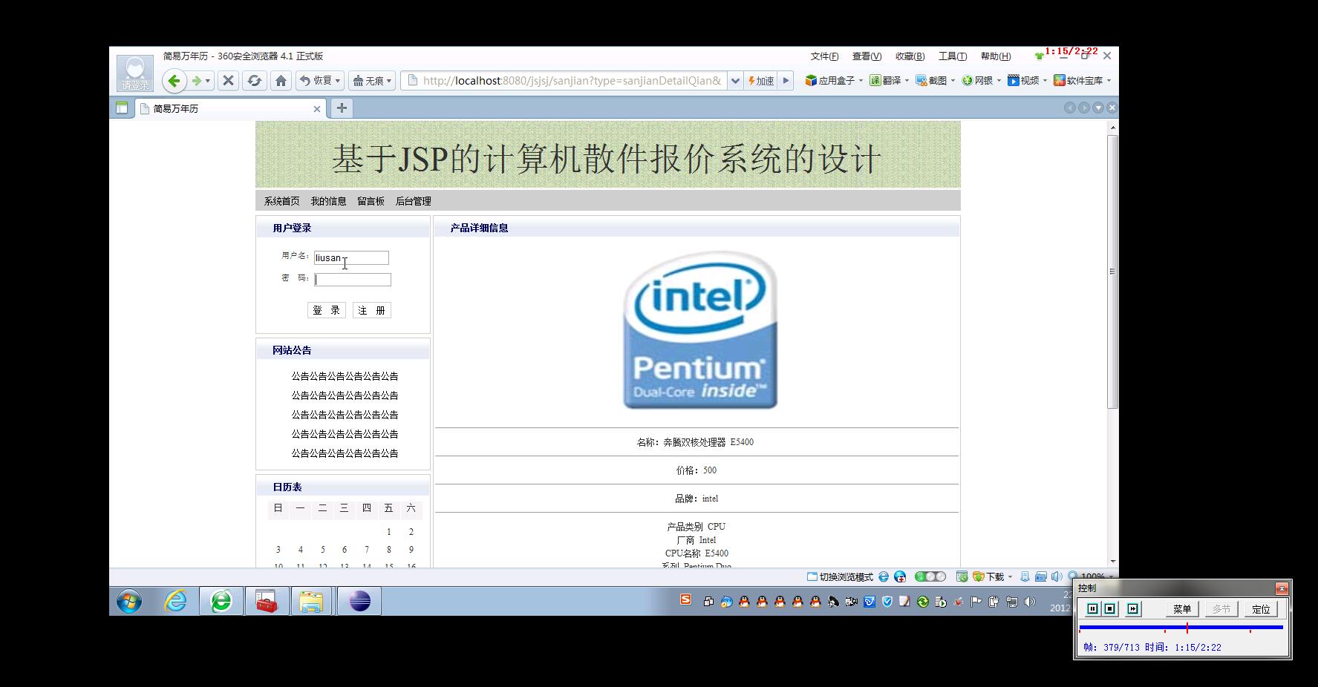Go back with the green back arrow
The image size is (1318, 687).
click(174, 81)
